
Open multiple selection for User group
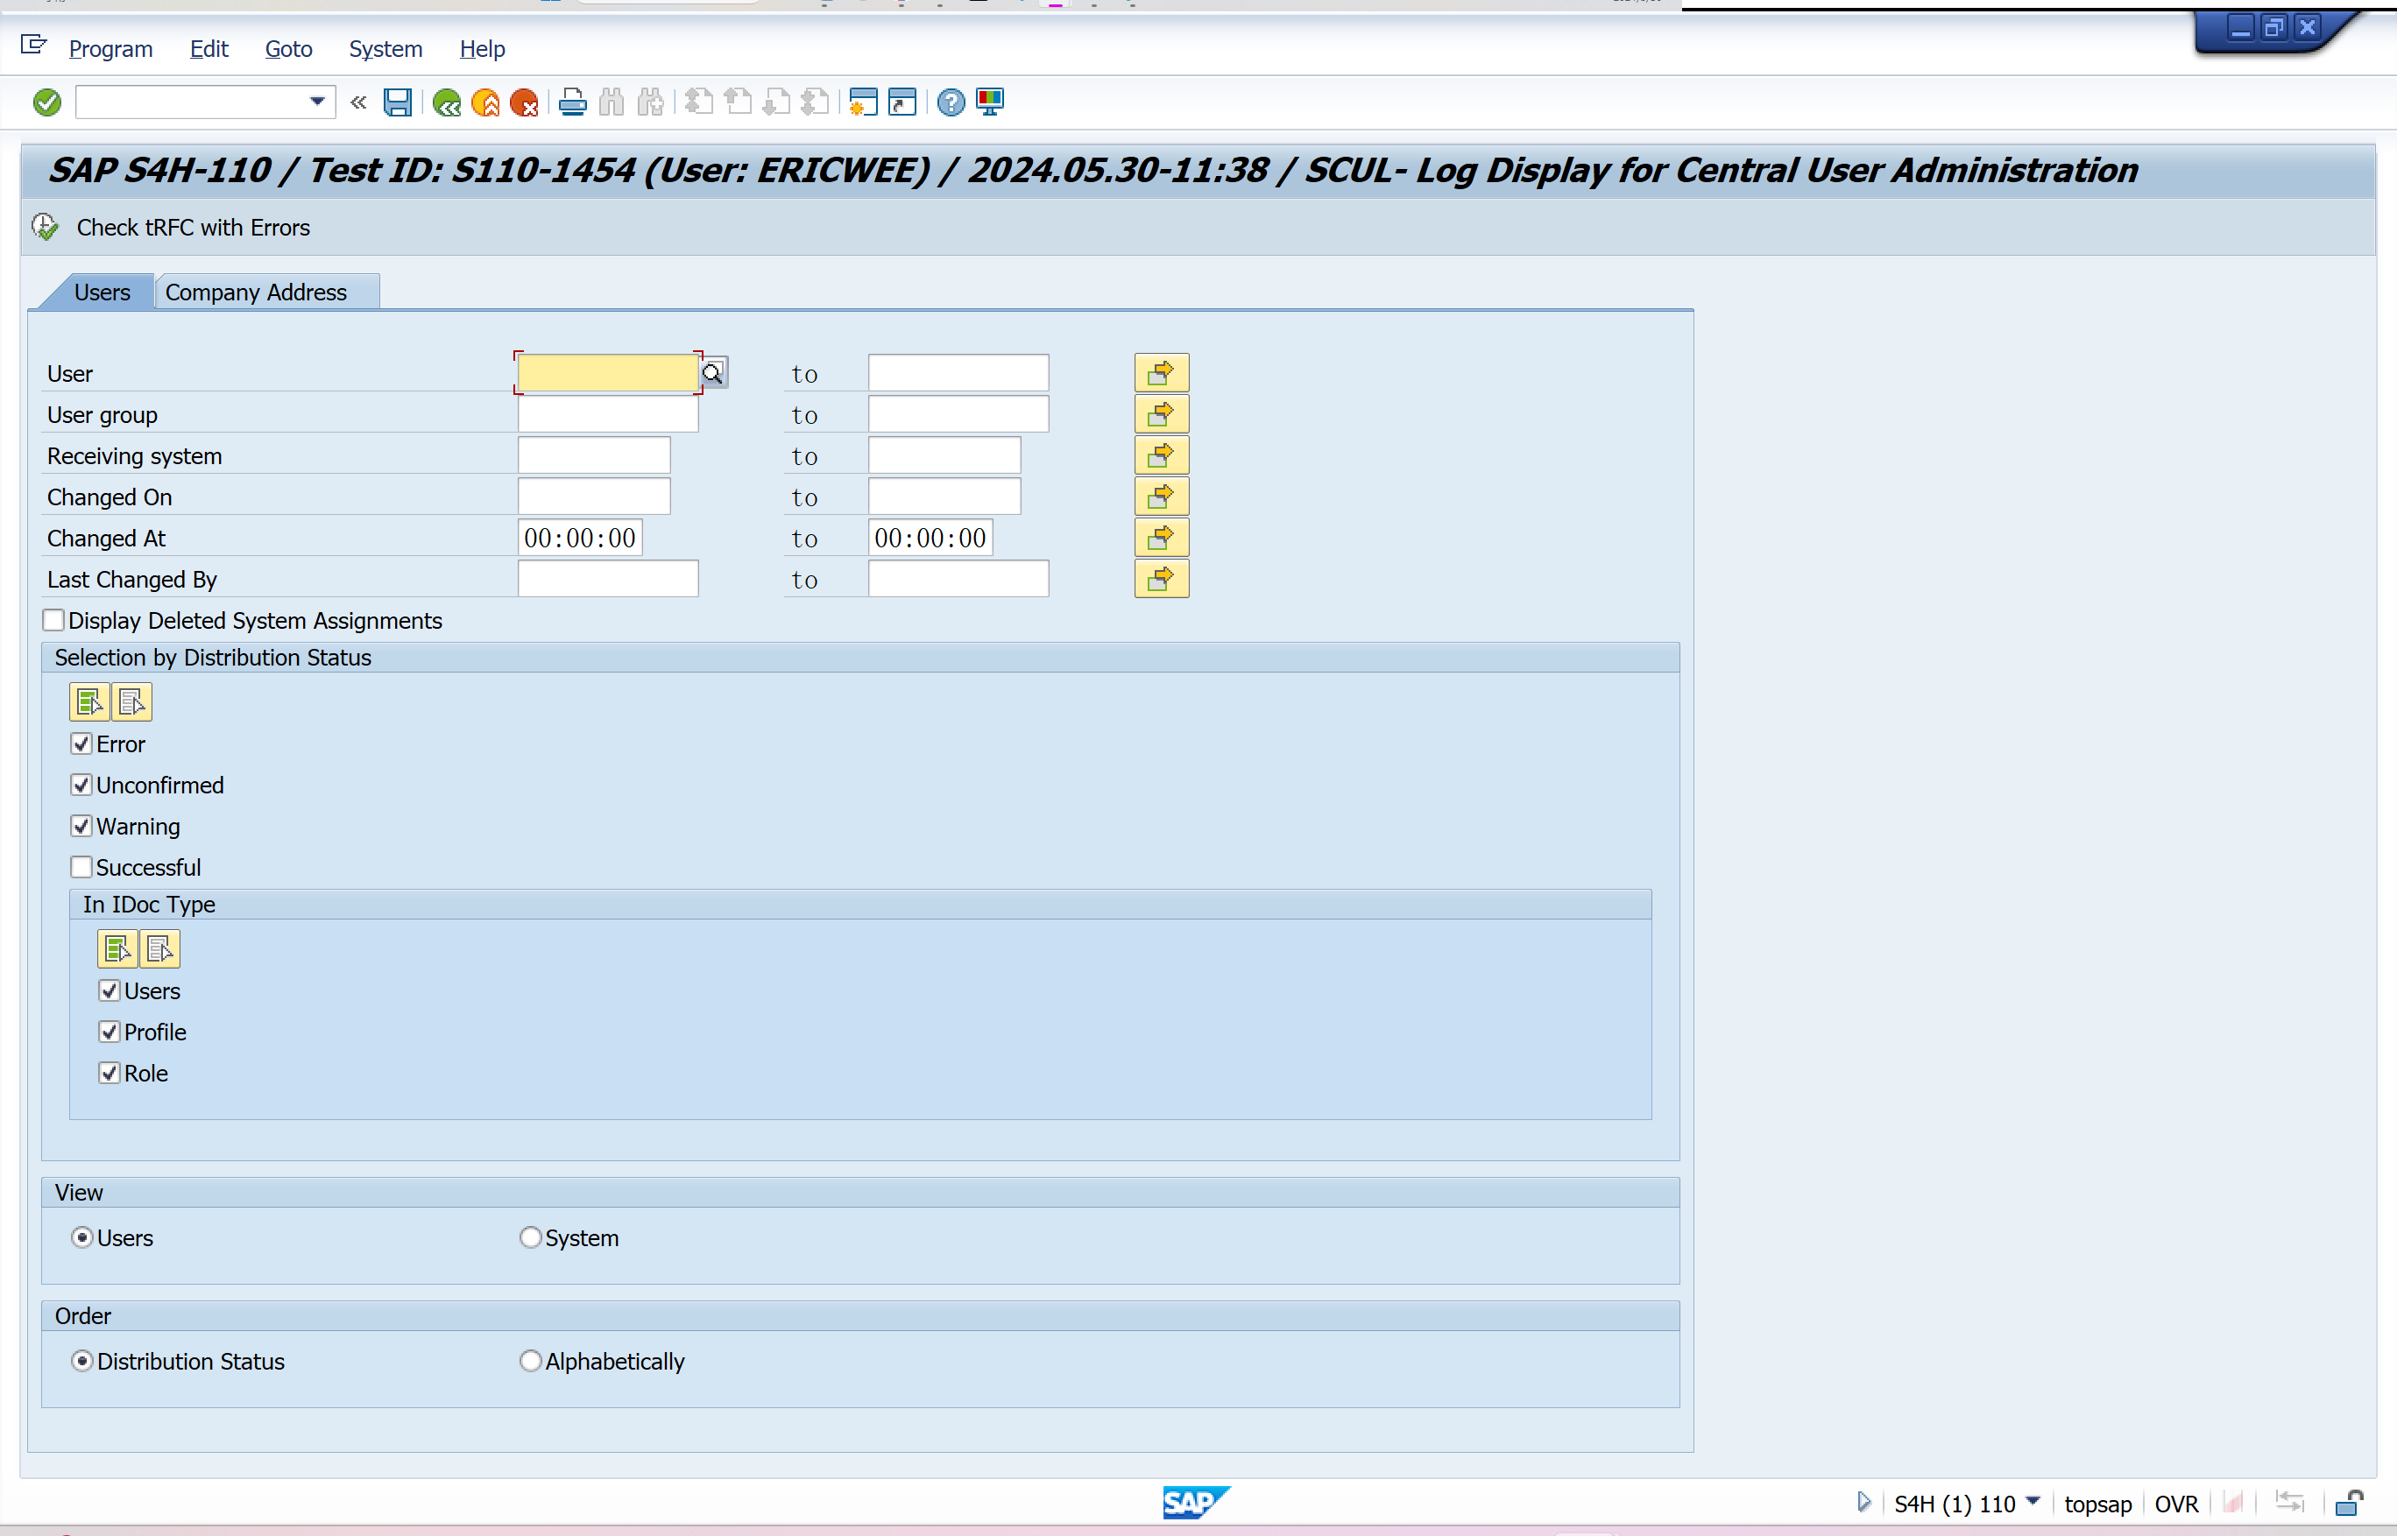click(1161, 414)
